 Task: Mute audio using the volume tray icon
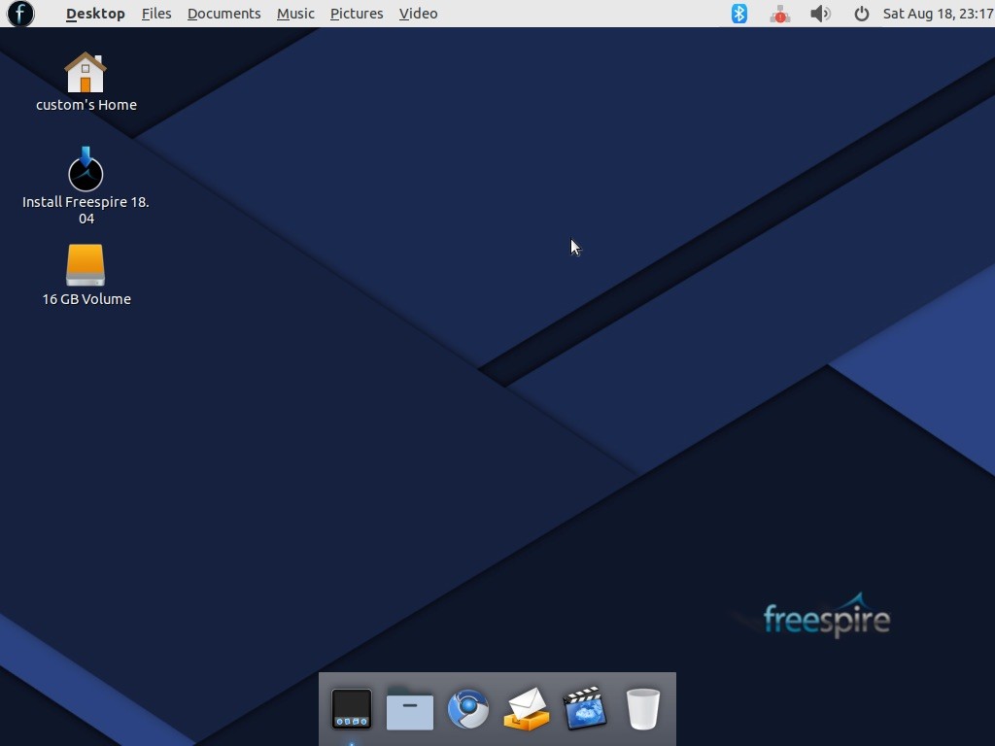tap(820, 13)
